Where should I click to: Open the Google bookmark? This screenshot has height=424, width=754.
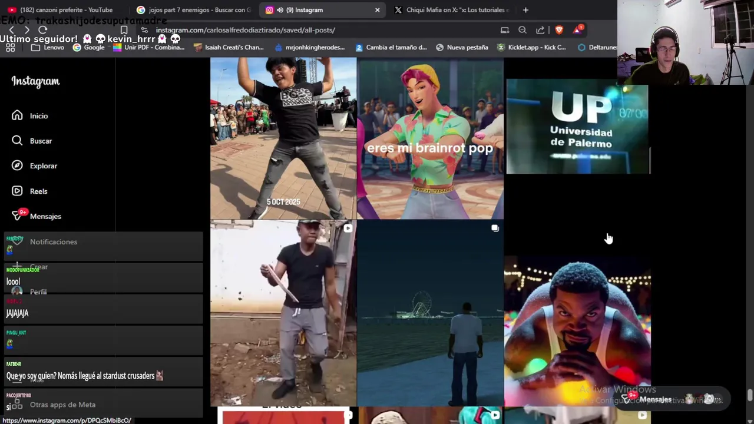pyautogui.click(x=88, y=47)
